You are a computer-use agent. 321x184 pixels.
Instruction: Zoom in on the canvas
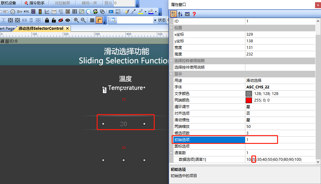[x=76, y=20]
